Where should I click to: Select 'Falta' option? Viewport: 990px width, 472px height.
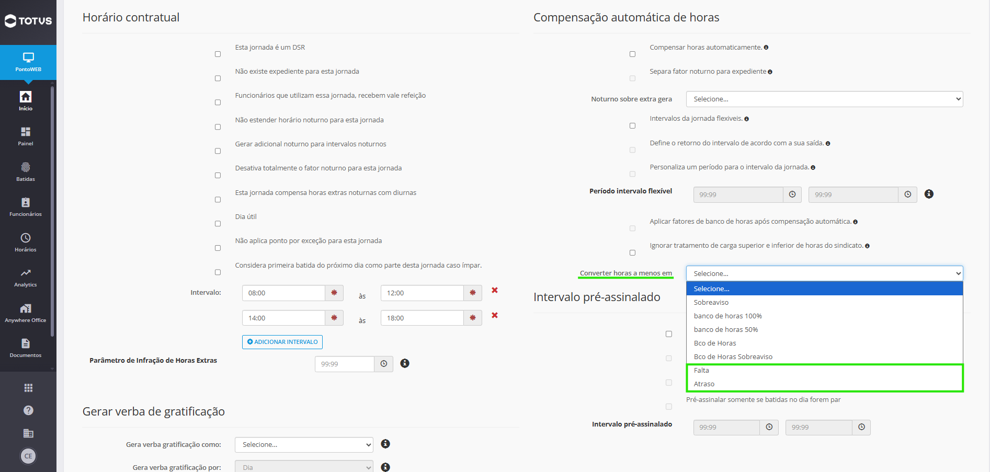click(825, 370)
